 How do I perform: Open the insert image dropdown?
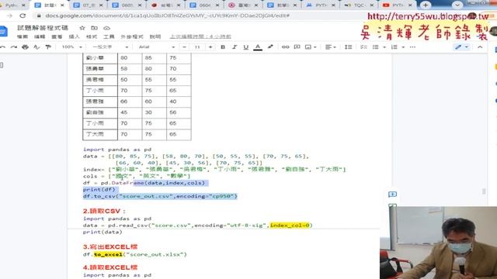tap(311, 47)
